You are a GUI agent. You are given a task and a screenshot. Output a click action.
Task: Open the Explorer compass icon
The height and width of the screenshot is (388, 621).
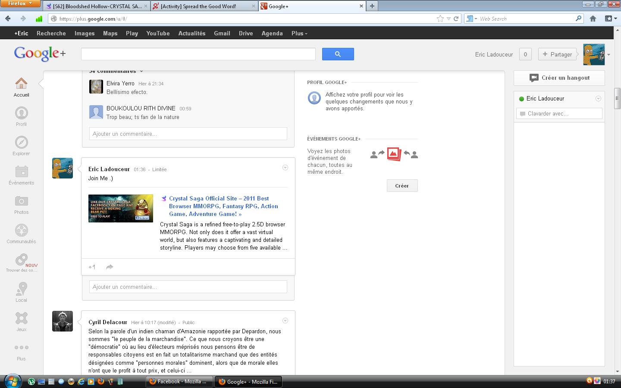(x=21, y=143)
